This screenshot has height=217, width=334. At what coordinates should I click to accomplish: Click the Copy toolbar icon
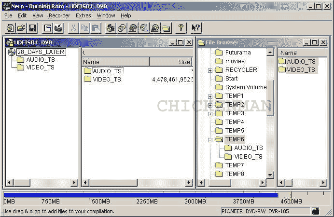[85, 28]
